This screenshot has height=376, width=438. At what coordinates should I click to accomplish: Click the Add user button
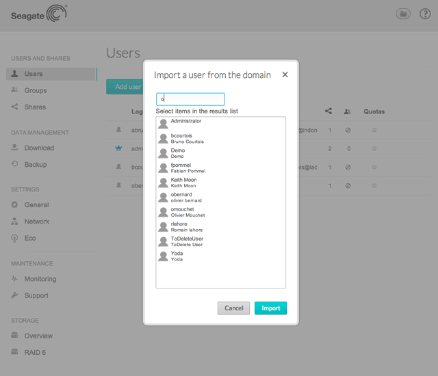125,87
